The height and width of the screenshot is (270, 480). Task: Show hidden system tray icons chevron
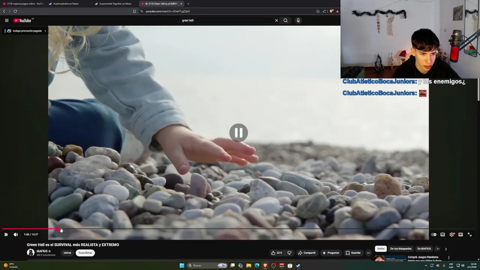[x=426, y=265]
